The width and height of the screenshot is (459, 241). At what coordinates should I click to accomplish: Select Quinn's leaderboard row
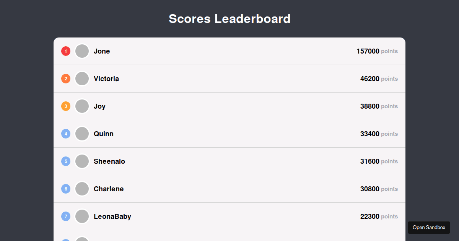(x=229, y=134)
